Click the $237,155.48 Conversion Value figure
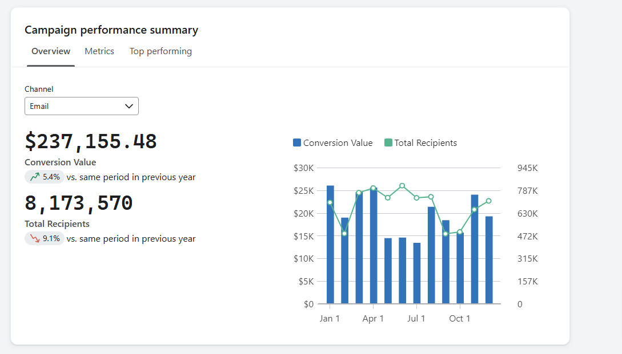 [x=90, y=141]
